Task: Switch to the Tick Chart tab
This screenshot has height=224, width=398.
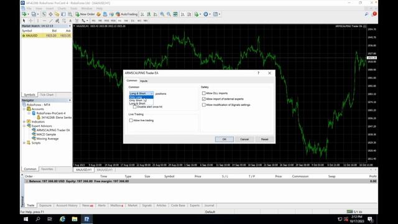Action: click(x=47, y=95)
